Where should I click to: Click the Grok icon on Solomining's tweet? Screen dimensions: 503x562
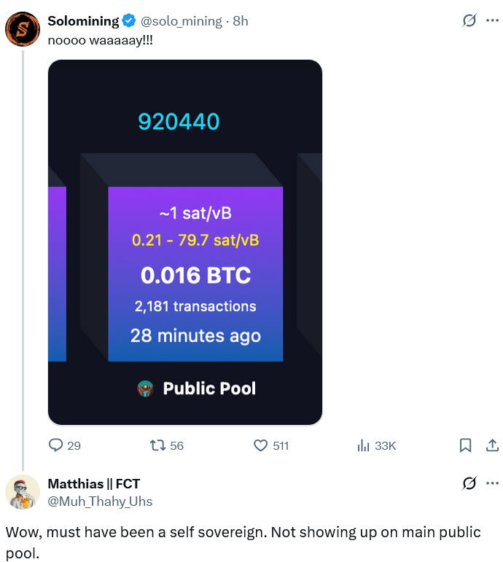[469, 20]
